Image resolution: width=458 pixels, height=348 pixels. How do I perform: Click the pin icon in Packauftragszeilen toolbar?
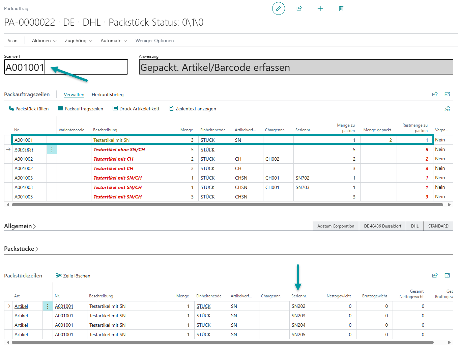pyautogui.click(x=447, y=109)
